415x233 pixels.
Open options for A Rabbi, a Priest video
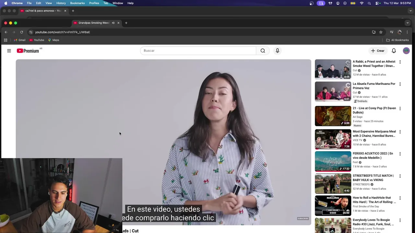[x=400, y=62]
